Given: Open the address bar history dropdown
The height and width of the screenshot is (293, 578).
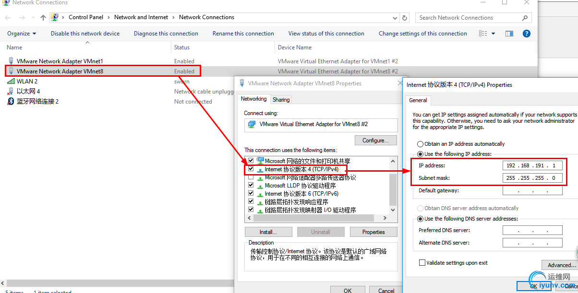Looking at the screenshot, I should [x=395, y=18].
